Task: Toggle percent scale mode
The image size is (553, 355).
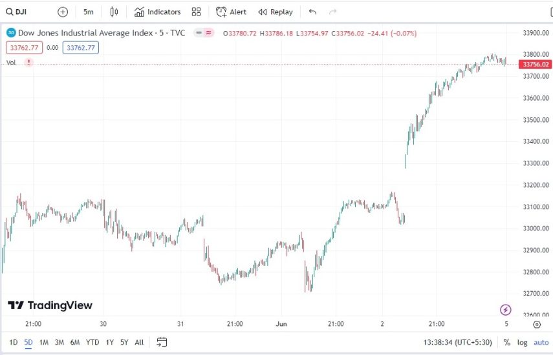Action: (507, 342)
